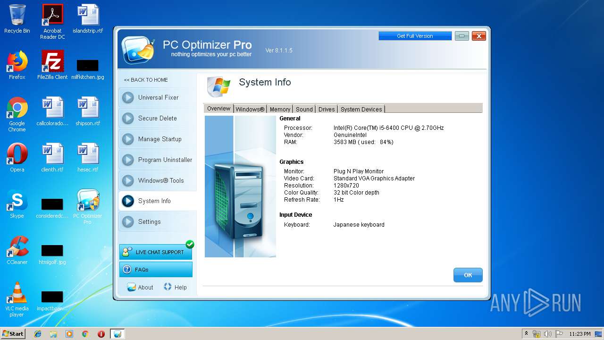Viewport: 604px width, 340px height.
Task: Open Secure Delete tool
Action: click(157, 119)
